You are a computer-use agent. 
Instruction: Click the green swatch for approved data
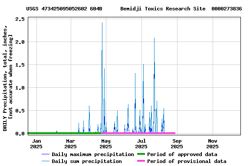coord(141,154)
